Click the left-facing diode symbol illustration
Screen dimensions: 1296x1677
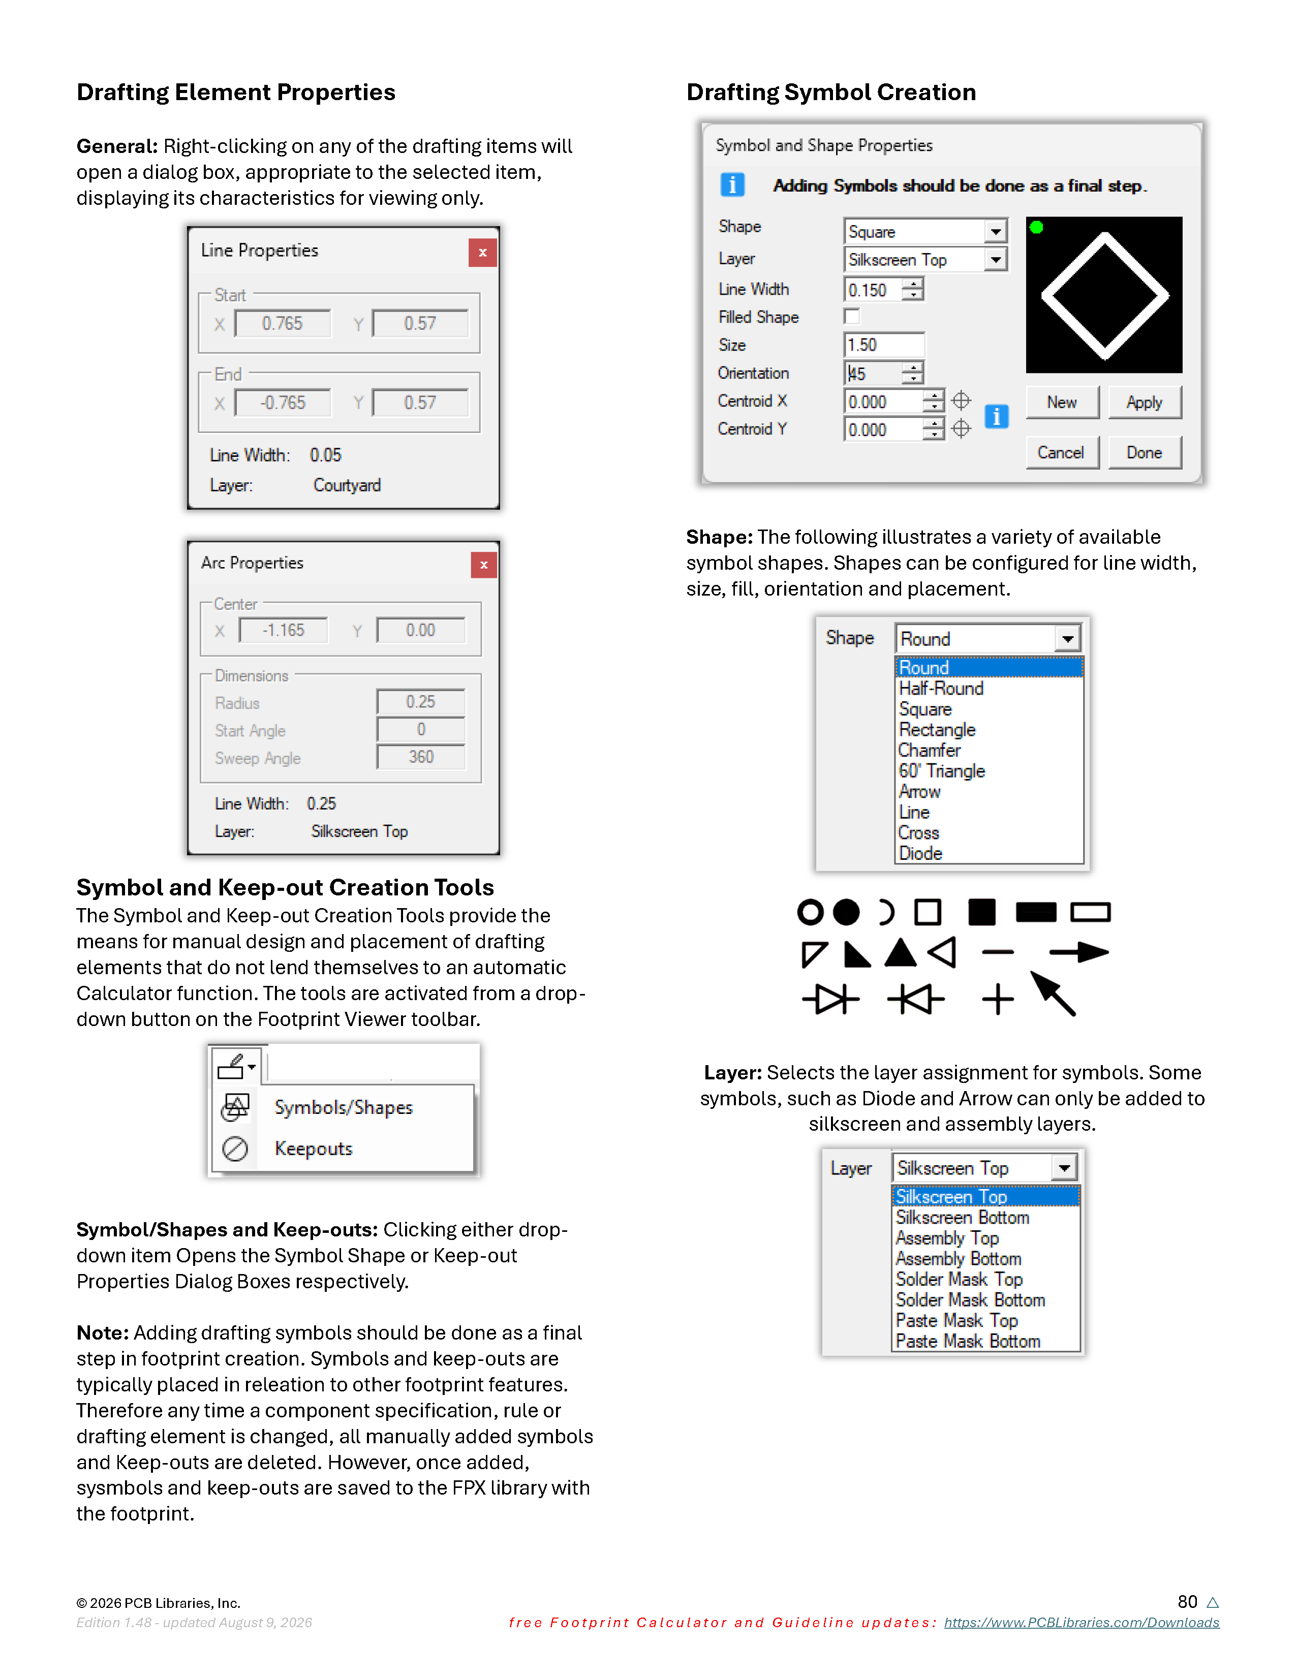point(915,1000)
